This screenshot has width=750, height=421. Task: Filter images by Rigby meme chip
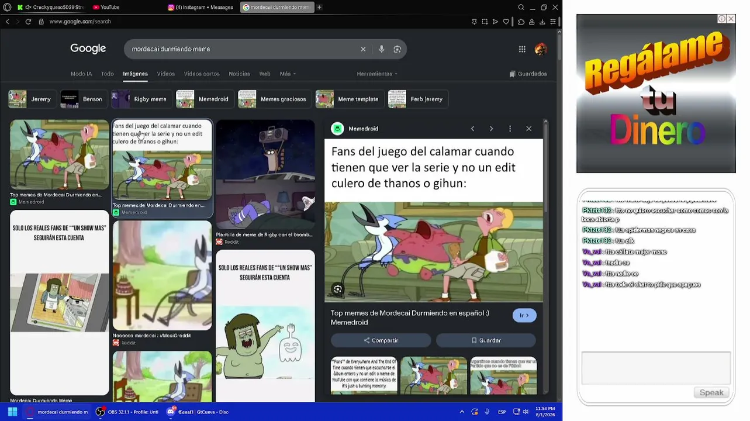[142, 99]
